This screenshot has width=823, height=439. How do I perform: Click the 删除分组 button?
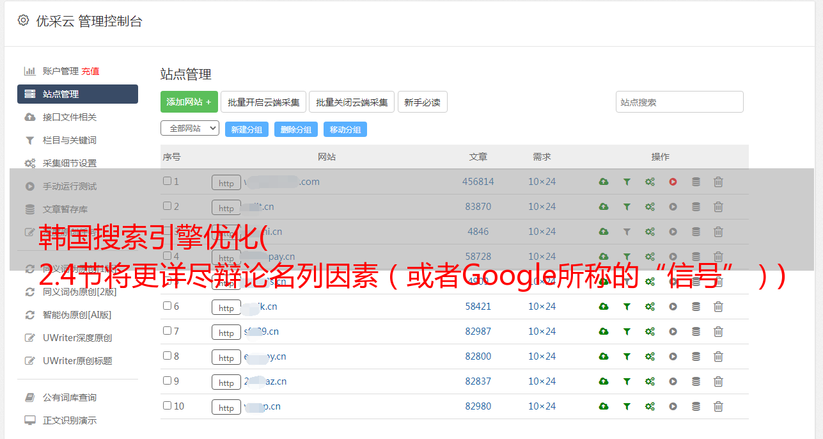point(296,129)
